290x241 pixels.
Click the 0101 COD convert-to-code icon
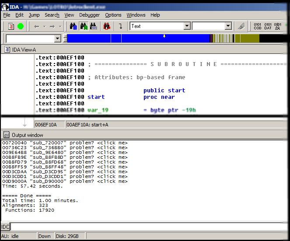pyautogui.click(x=258, y=26)
